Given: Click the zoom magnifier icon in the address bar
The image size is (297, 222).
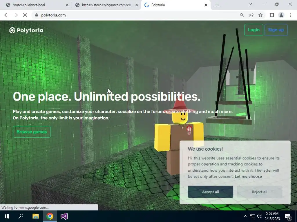Looking at the screenshot, I should click(242, 15).
